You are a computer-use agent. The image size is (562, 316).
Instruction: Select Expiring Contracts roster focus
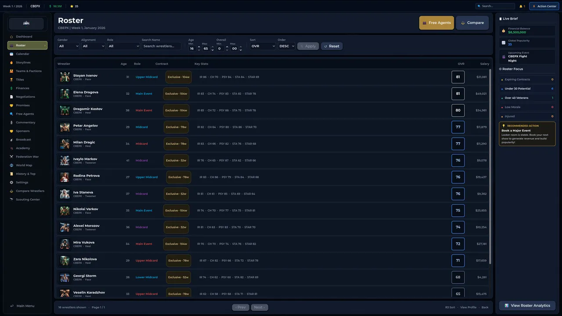tap(527, 79)
